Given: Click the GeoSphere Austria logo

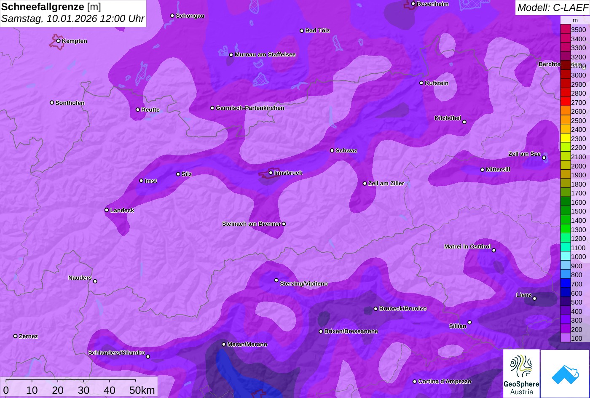Looking at the screenshot, I should 521,374.
